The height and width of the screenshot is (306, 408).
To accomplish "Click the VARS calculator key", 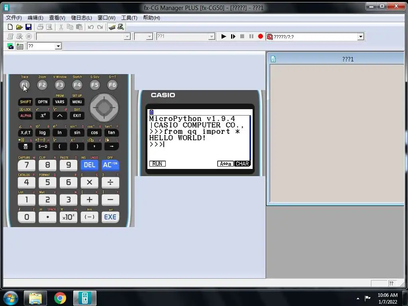I will pos(60,102).
